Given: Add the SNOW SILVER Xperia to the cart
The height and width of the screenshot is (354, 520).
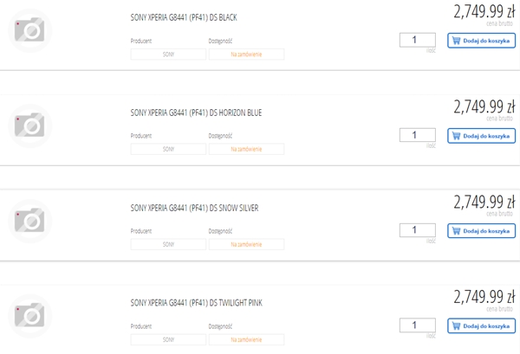Looking at the screenshot, I should (x=481, y=231).
